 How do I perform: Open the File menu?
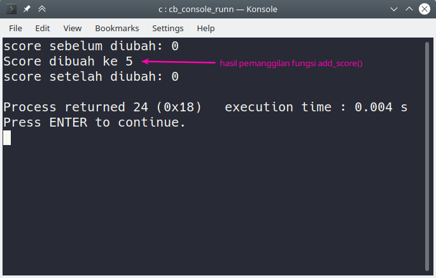(x=15, y=28)
